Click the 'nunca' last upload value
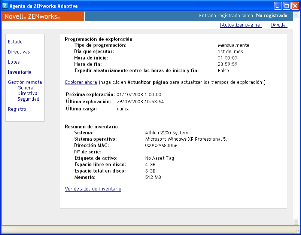301x235 pixels. click(123, 109)
